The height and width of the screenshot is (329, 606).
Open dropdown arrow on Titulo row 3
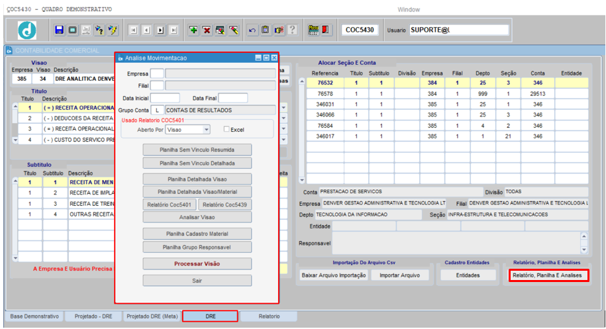pos(283,128)
